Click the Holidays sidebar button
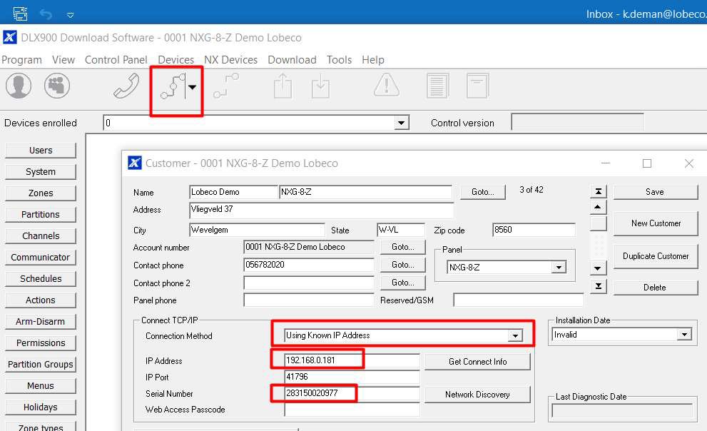This screenshot has height=431, width=707. [x=41, y=407]
